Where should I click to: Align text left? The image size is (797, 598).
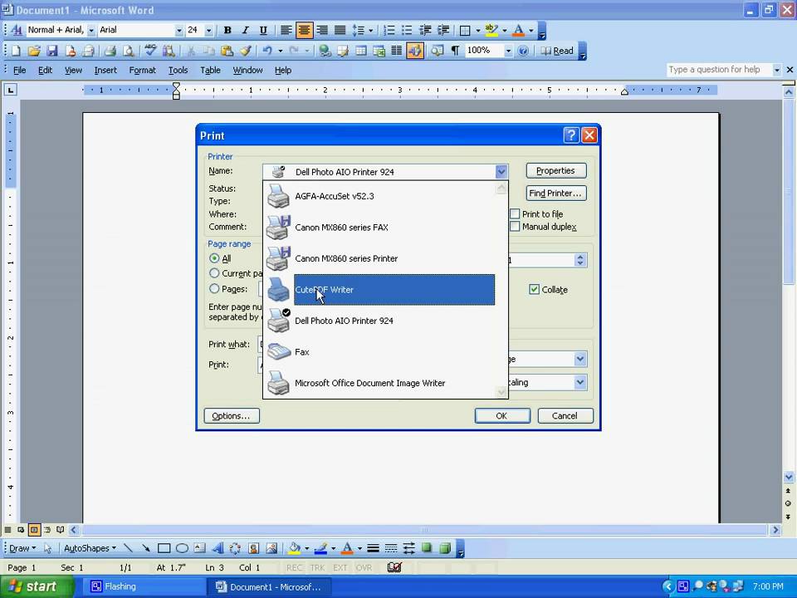286,31
